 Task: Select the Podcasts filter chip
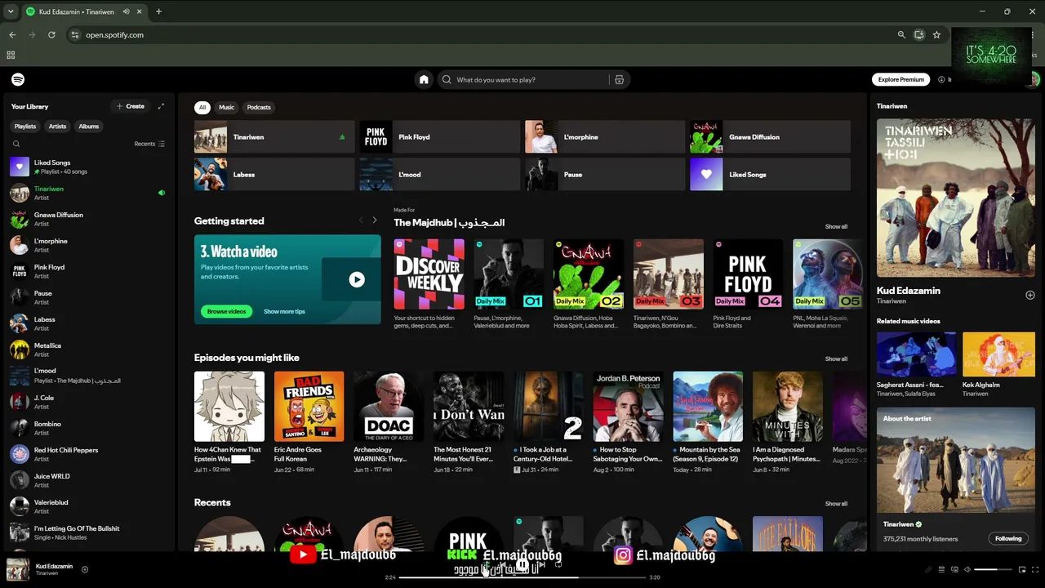(259, 107)
